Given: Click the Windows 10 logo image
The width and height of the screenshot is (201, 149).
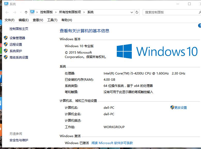Looking at the screenshot, I should [157, 51].
